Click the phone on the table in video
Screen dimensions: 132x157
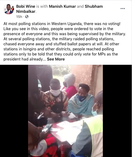pyautogui.click(x=47, y=127)
